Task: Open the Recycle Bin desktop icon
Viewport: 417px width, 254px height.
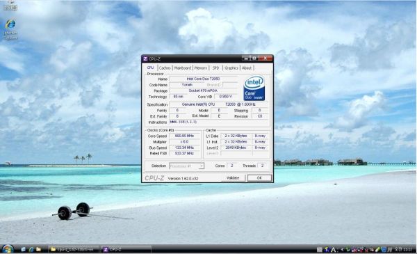Action: pyautogui.click(x=10, y=6)
